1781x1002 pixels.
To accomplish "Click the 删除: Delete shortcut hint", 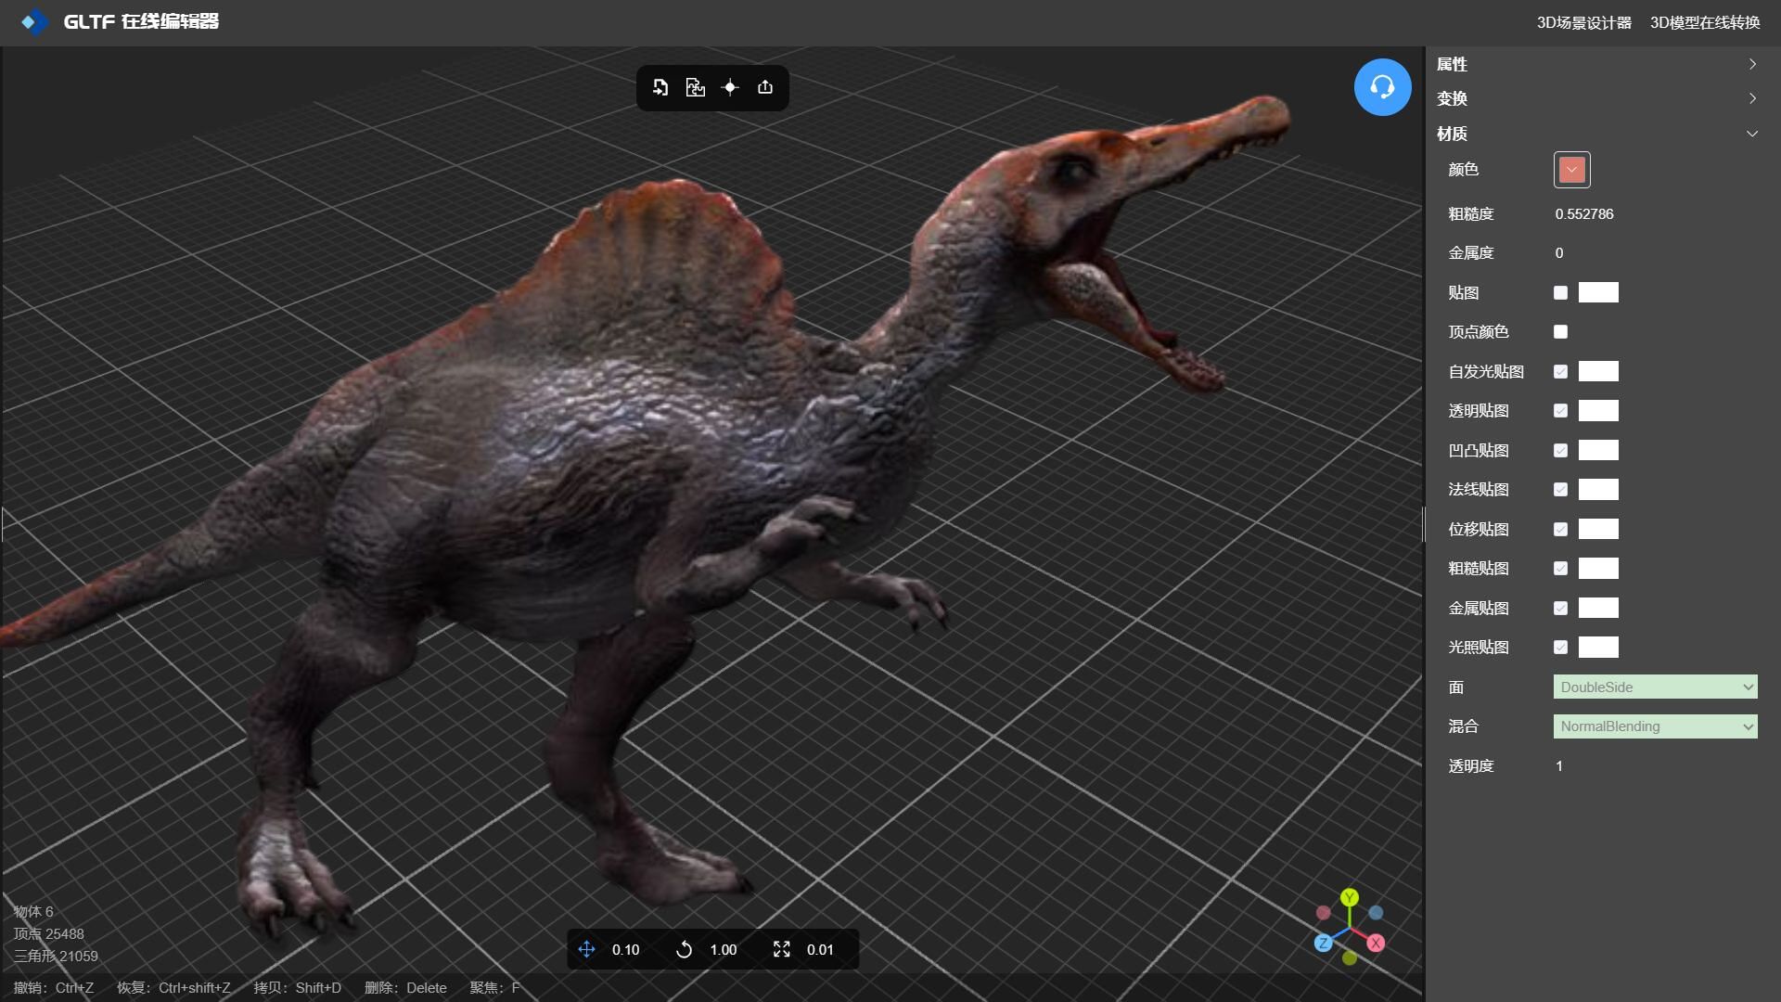I will click(405, 988).
